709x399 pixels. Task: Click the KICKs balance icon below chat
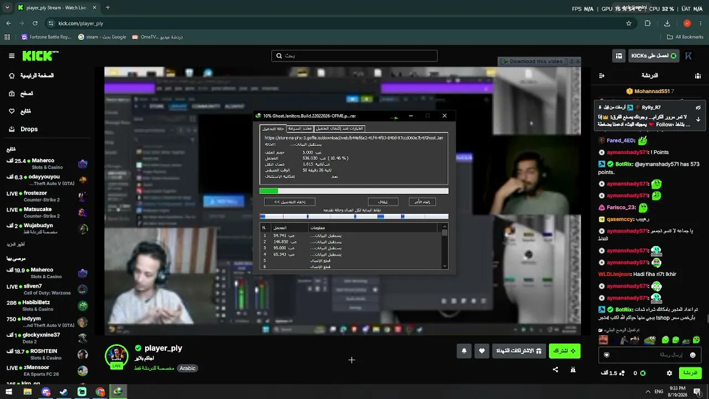[643, 374]
